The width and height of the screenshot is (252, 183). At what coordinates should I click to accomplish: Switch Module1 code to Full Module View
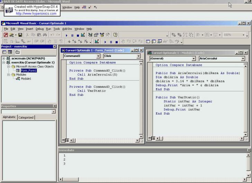[153, 138]
